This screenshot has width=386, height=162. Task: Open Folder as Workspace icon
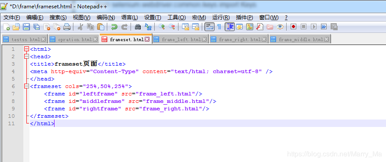pyautogui.click(x=270, y=27)
